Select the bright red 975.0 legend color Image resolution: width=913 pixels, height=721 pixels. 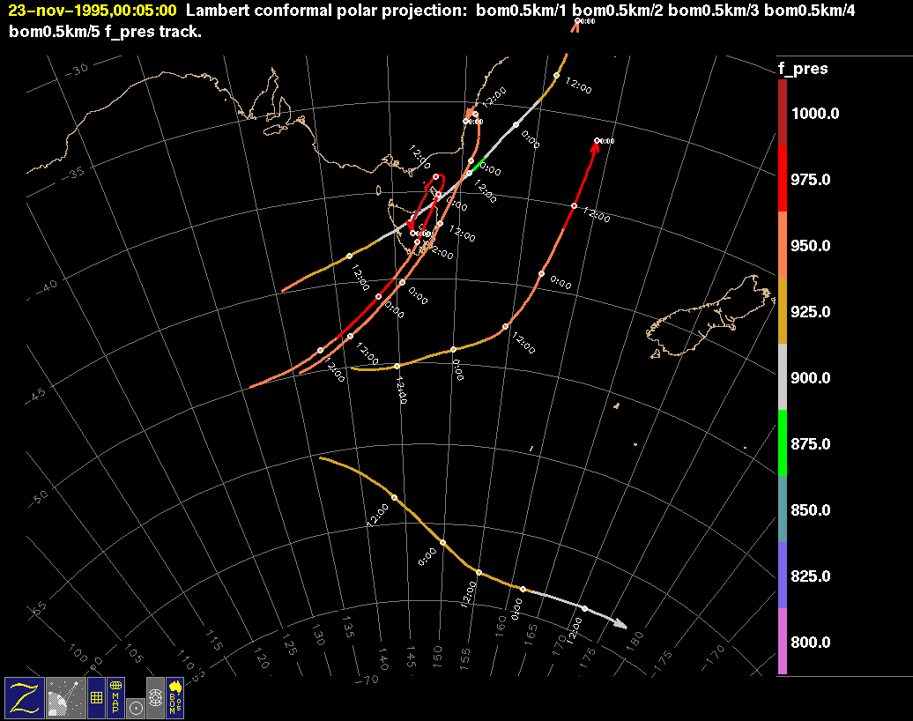point(783,179)
